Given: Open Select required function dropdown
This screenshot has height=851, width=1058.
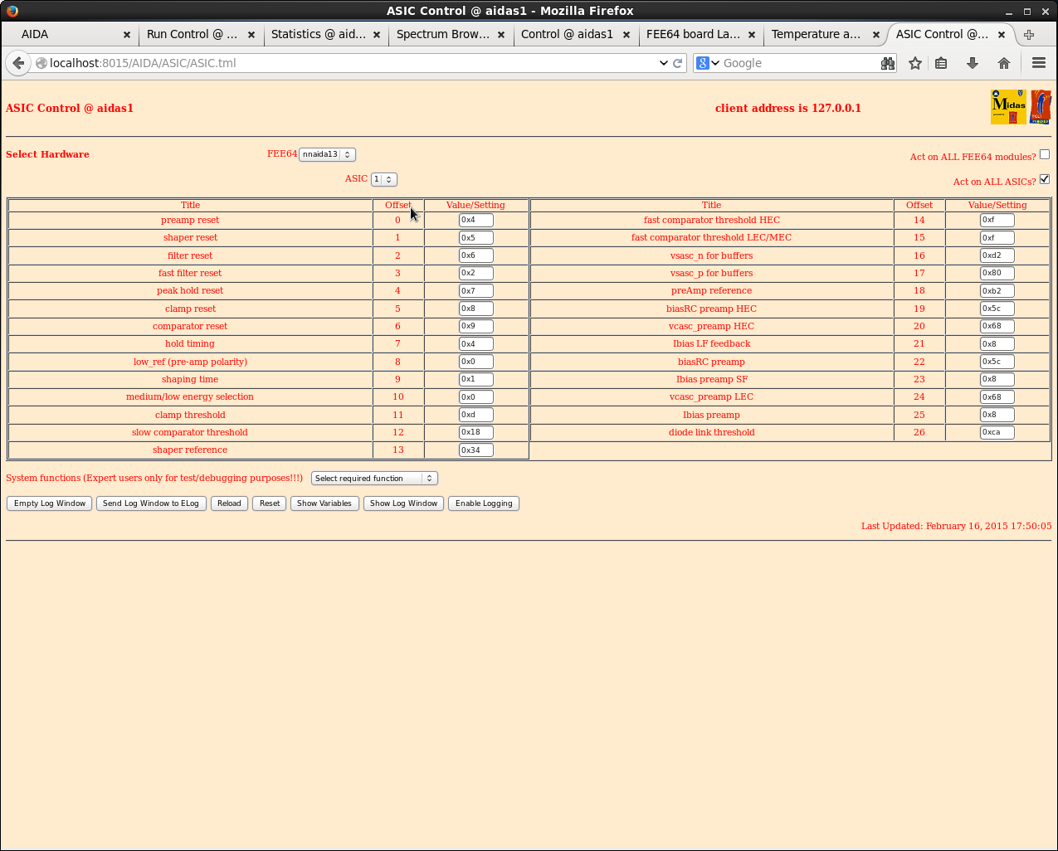Looking at the screenshot, I should click(x=374, y=479).
